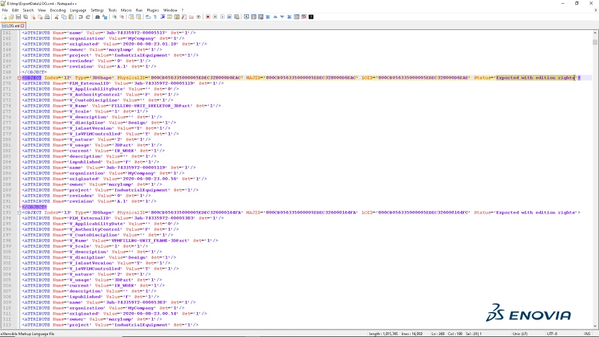Open the Tools menu

(x=112, y=11)
